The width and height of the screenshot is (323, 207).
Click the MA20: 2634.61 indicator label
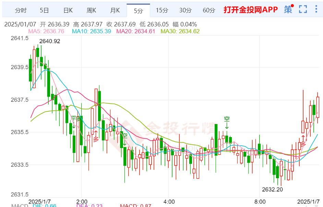tap(135, 31)
